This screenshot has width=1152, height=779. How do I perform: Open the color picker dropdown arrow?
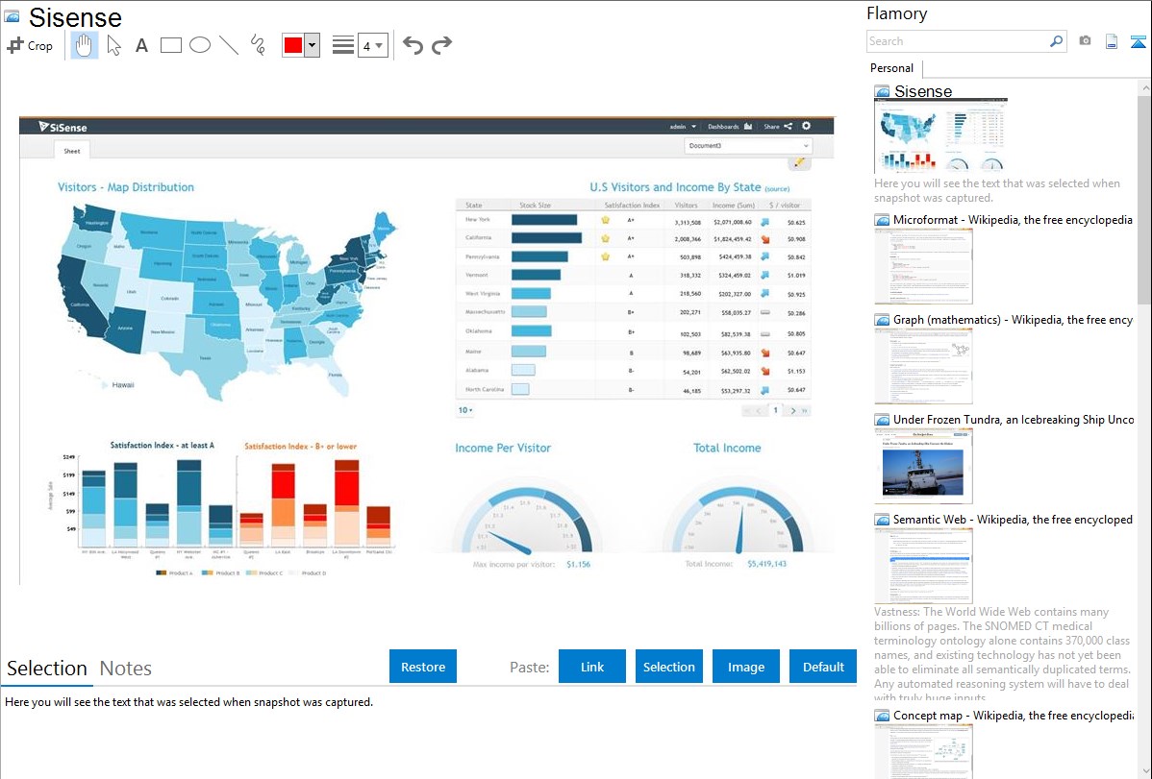coord(312,45)
